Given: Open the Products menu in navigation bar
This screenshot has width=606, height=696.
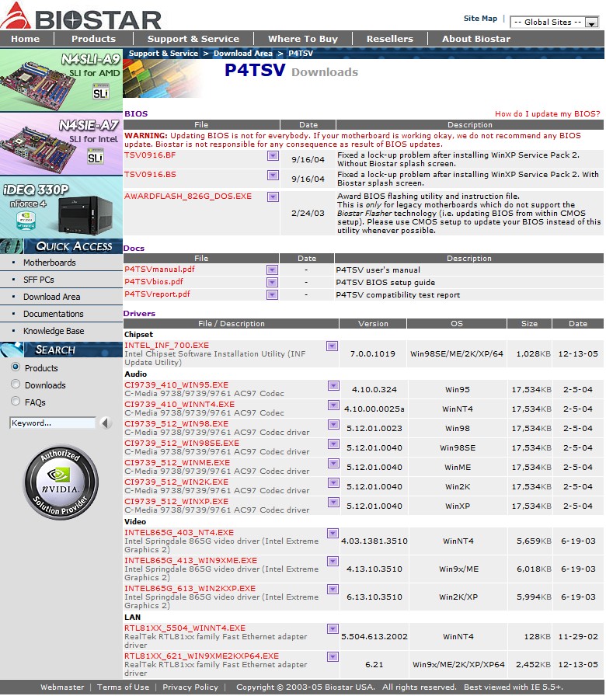Looking at the screenshot, I should point(94,39).
